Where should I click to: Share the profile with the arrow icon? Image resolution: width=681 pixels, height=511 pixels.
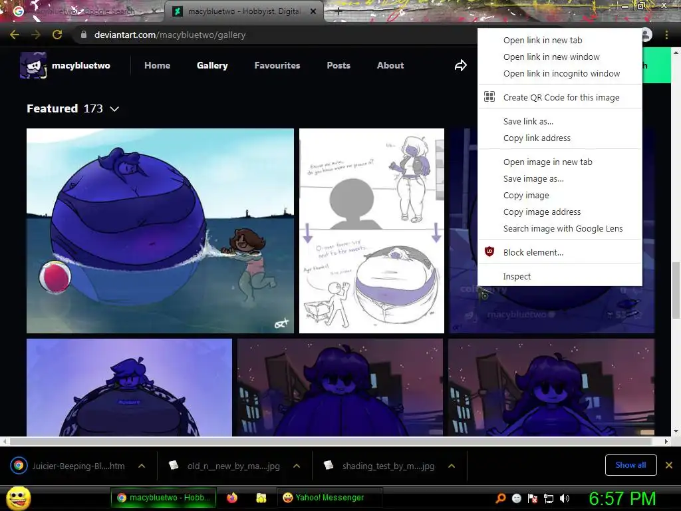click(460, 65)
